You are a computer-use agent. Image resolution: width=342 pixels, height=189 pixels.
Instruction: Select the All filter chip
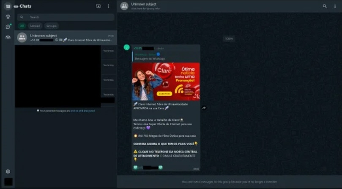point(22,26)
